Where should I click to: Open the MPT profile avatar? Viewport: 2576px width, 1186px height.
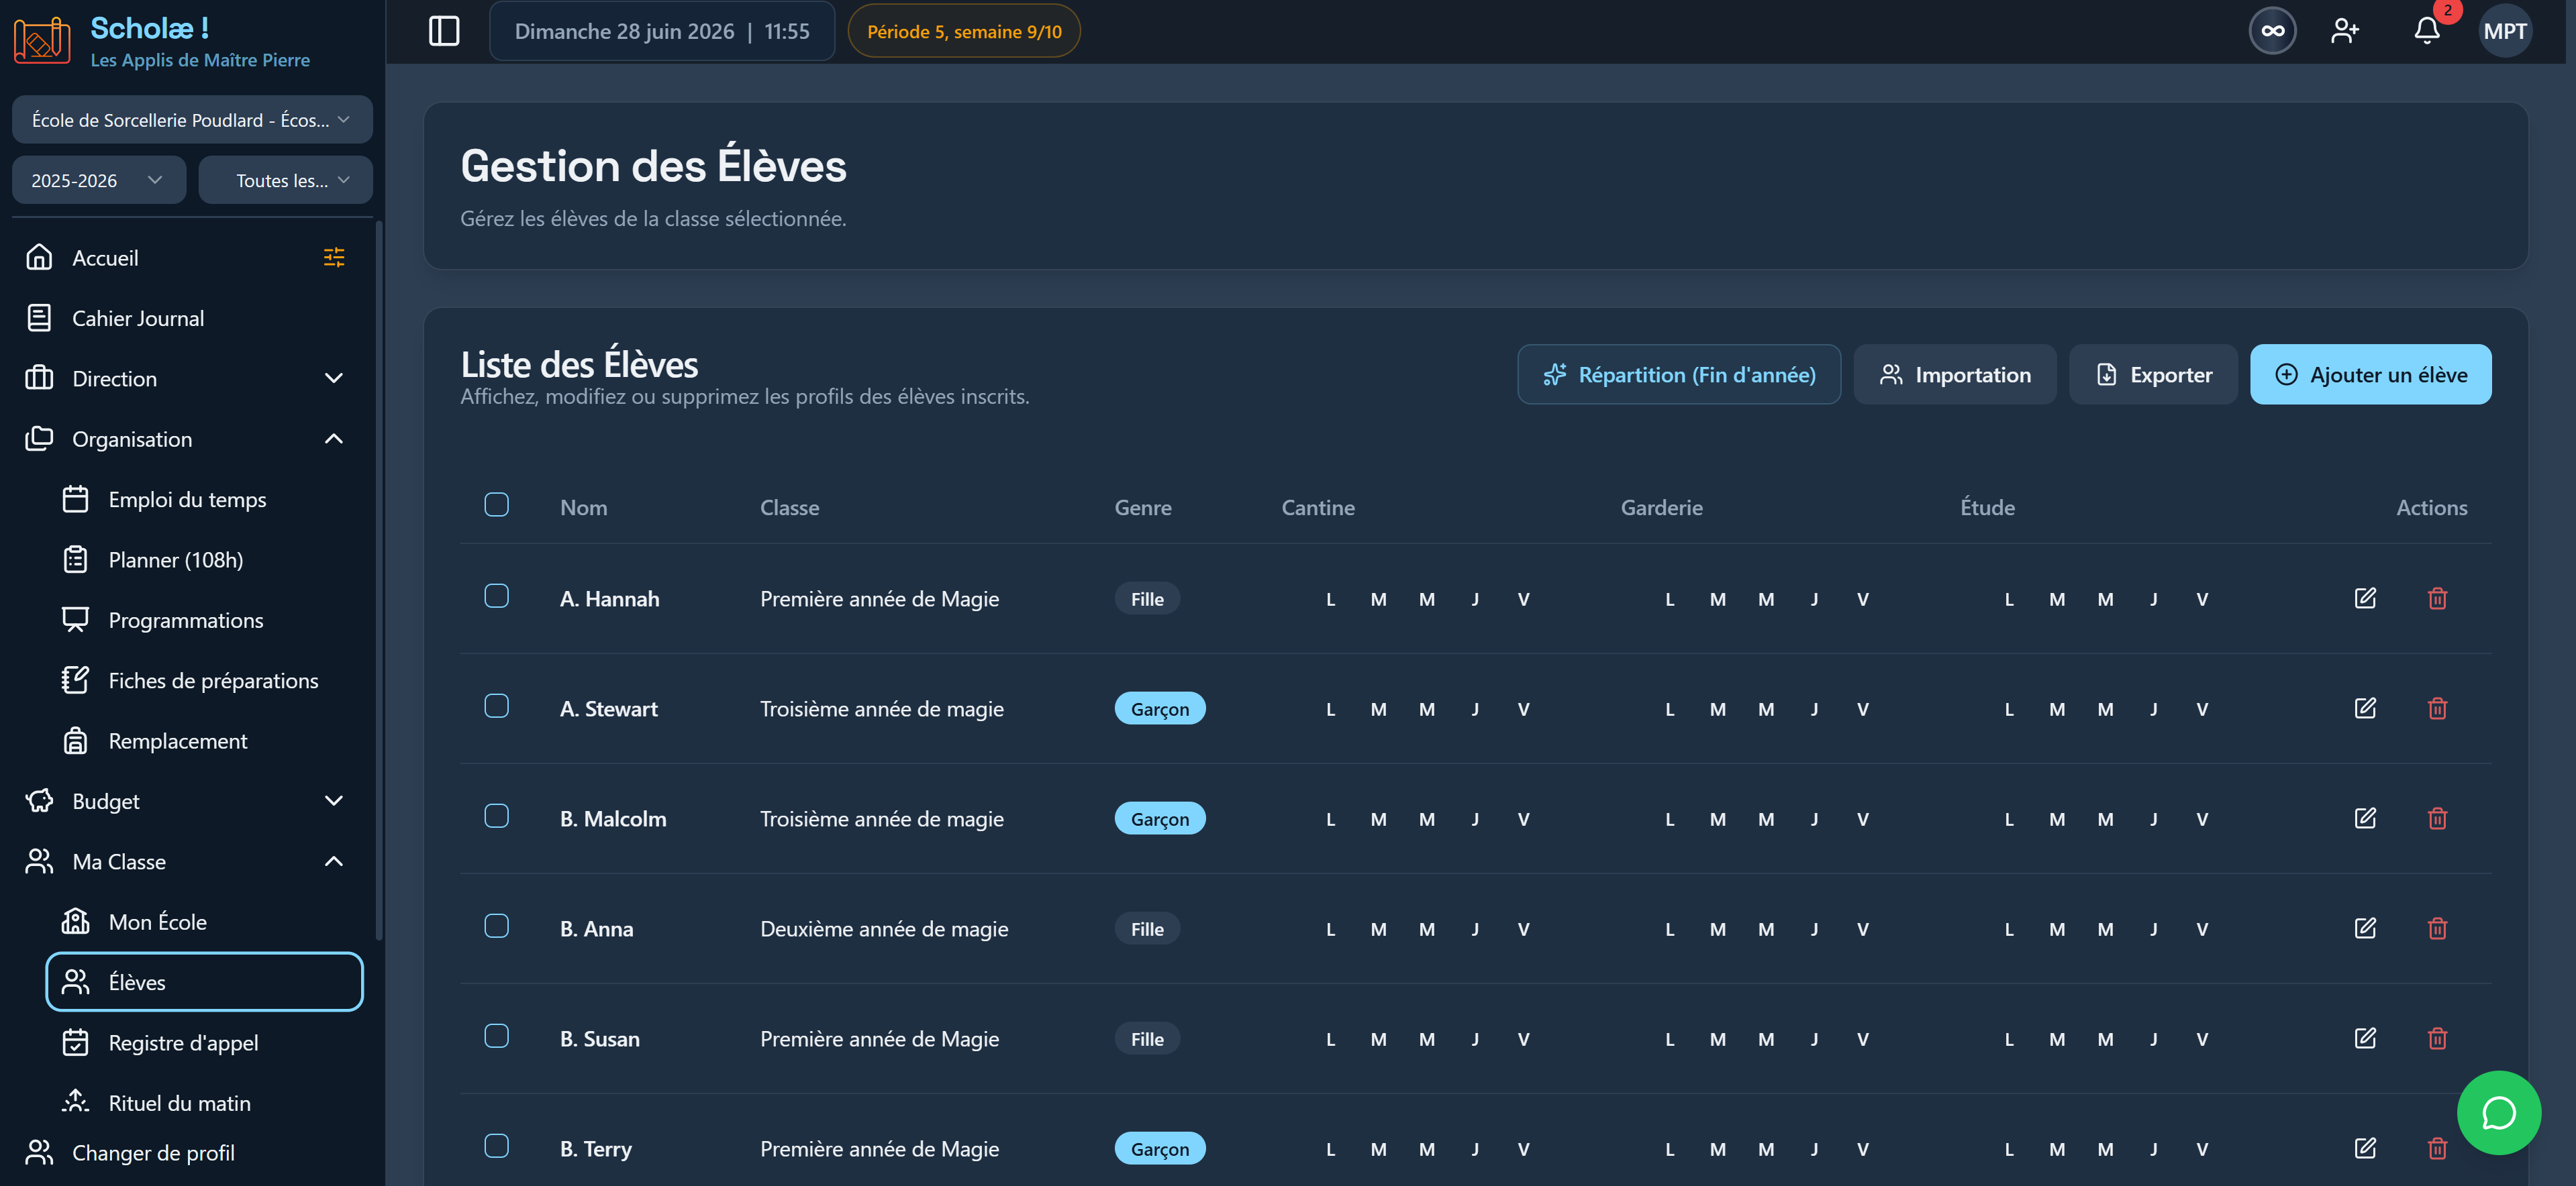2505,31
